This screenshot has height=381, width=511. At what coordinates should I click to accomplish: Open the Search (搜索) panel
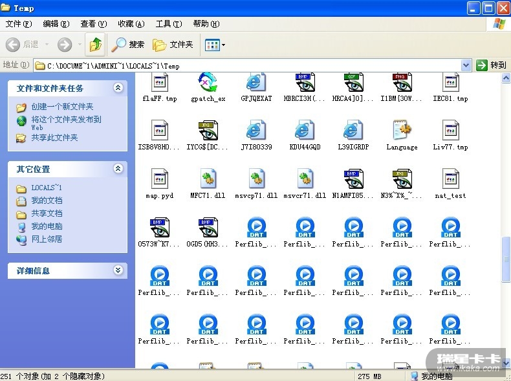128,45
